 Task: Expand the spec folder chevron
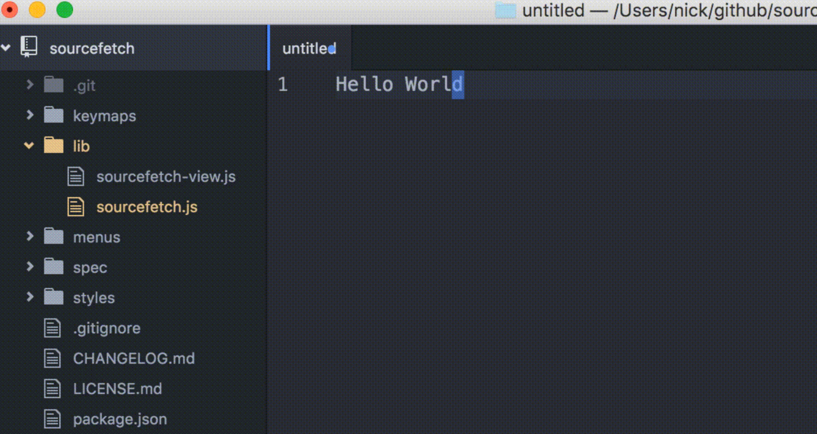point(30,266)
